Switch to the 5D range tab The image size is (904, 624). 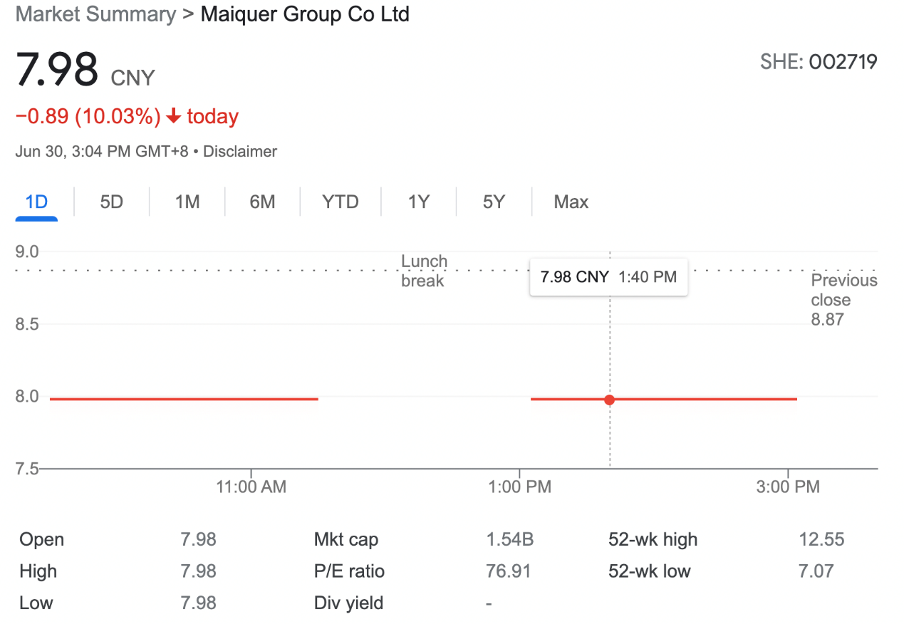pyautogui.click(x=112, y=202)
